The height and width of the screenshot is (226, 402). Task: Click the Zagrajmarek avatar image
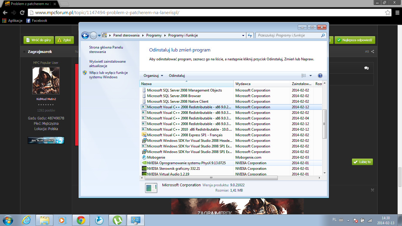point(46,81)
